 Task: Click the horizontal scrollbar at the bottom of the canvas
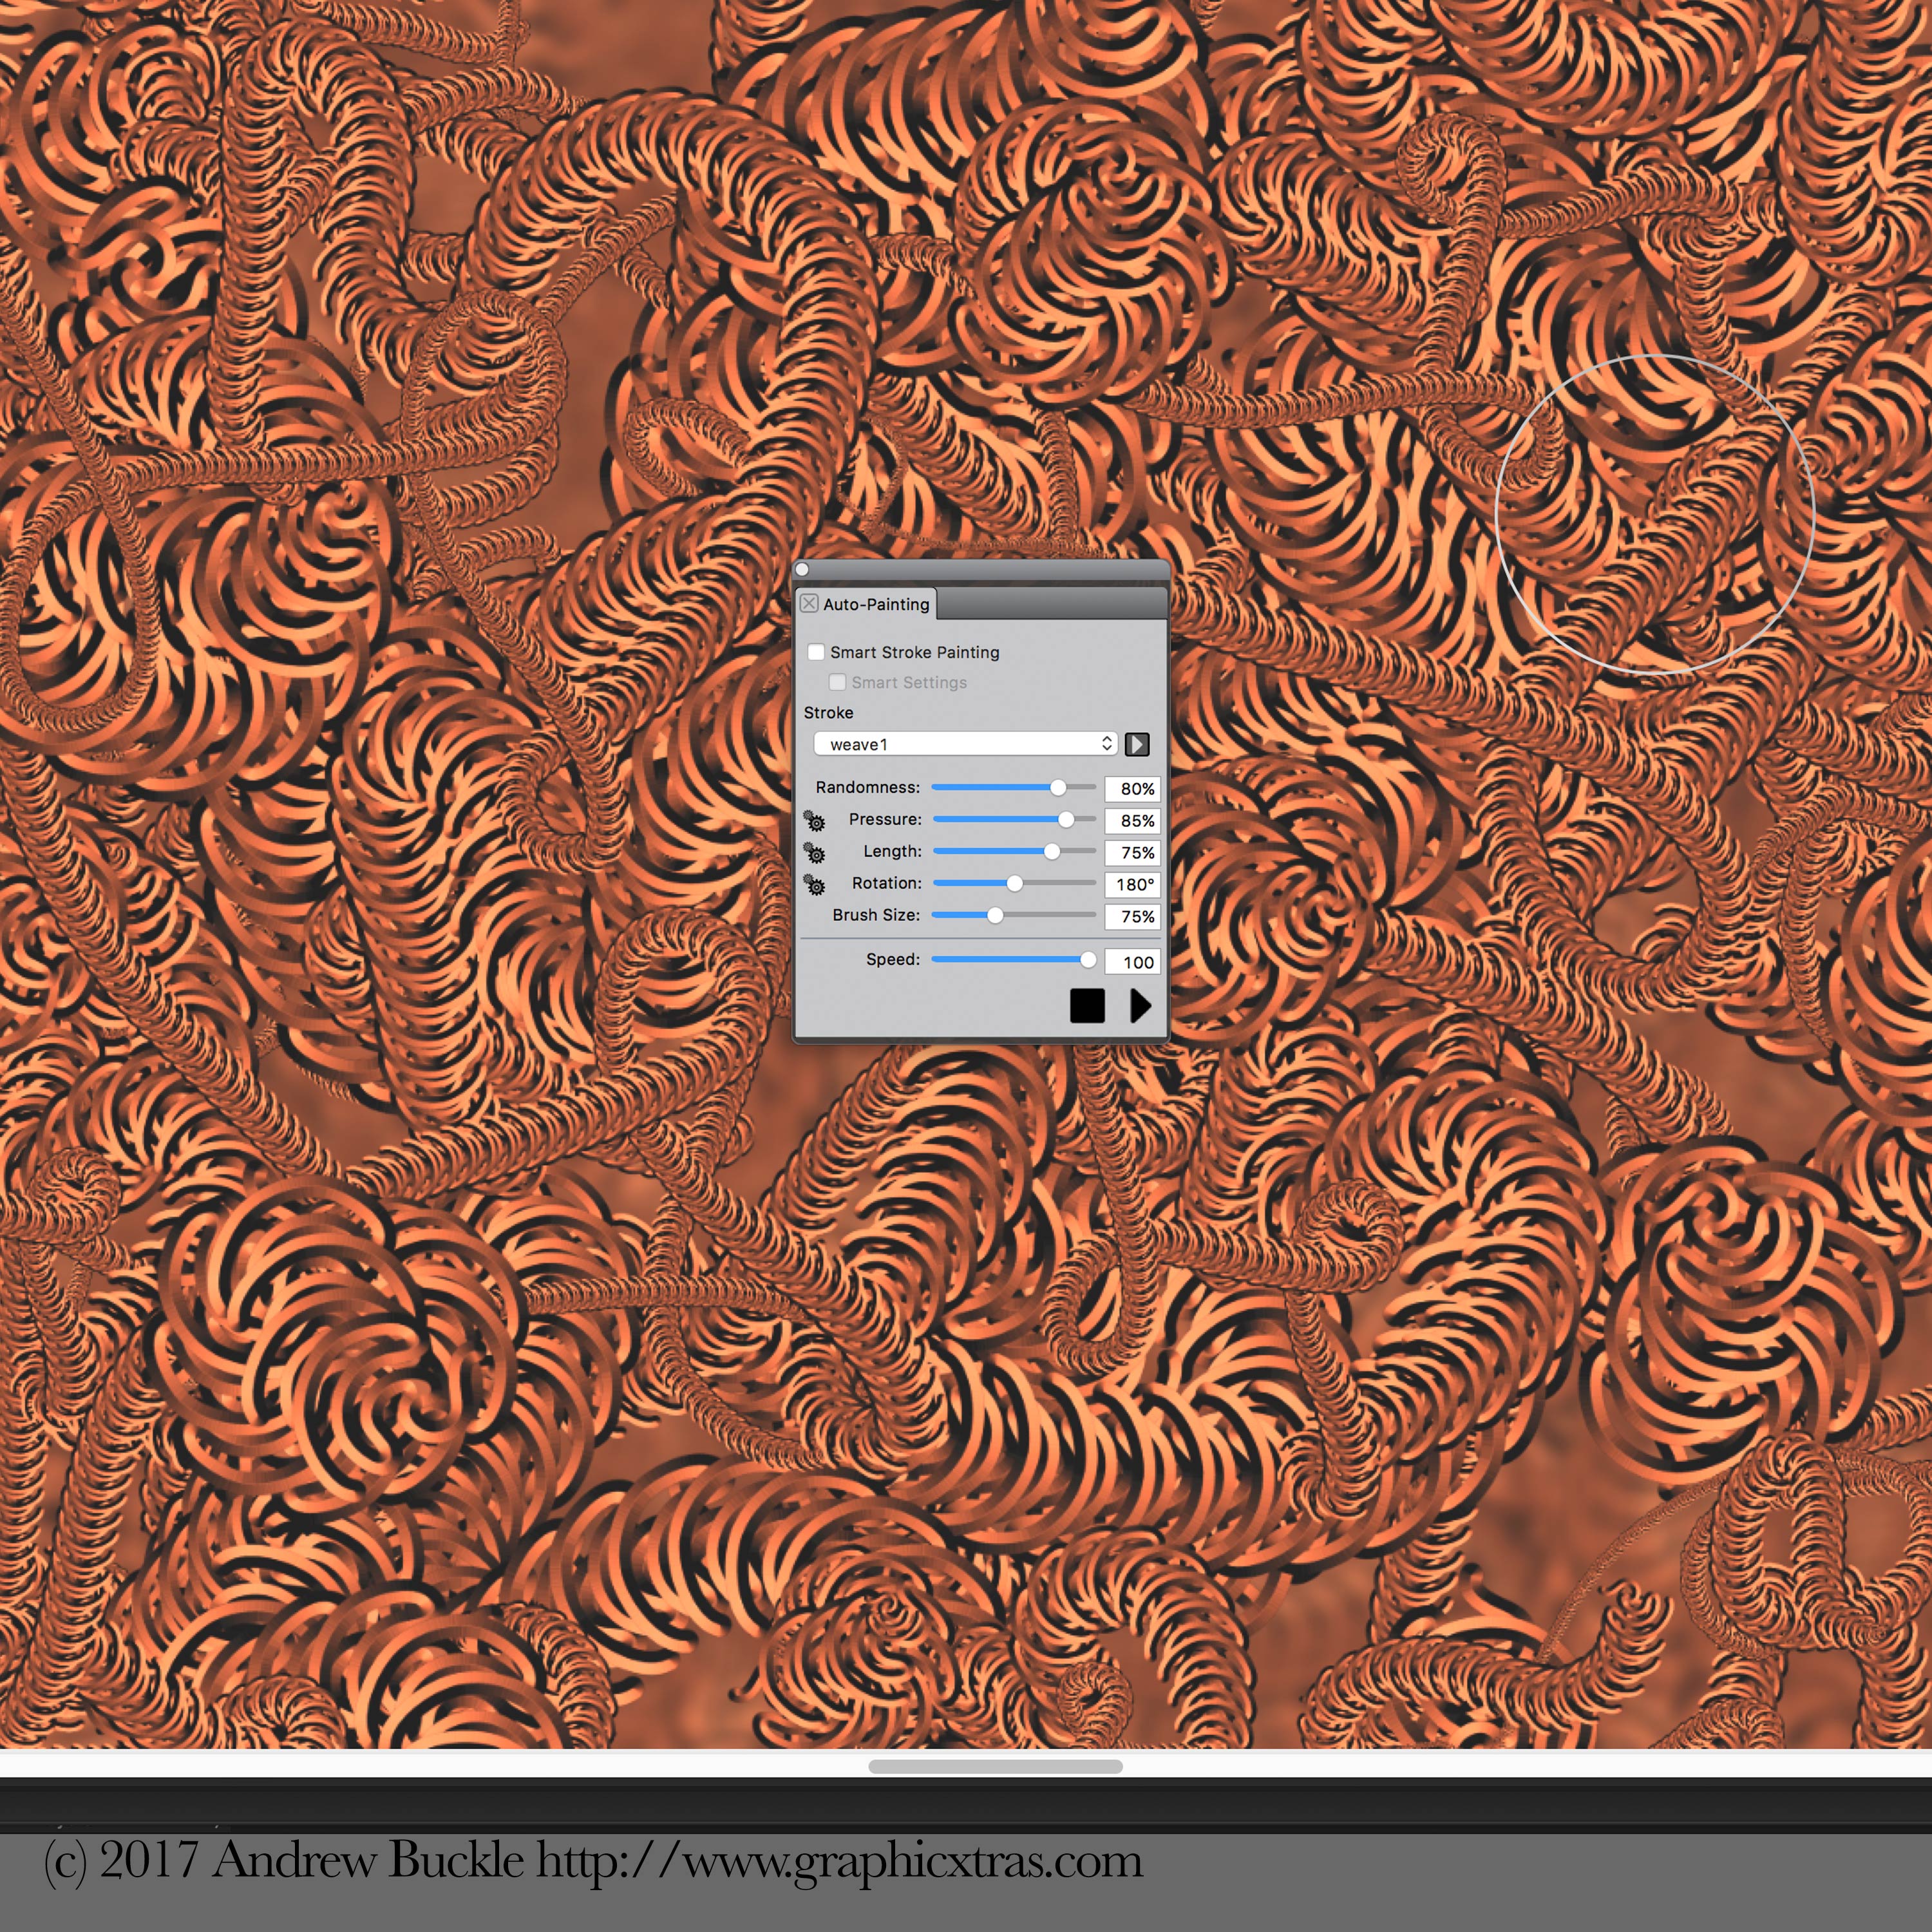pos(995,1766)
